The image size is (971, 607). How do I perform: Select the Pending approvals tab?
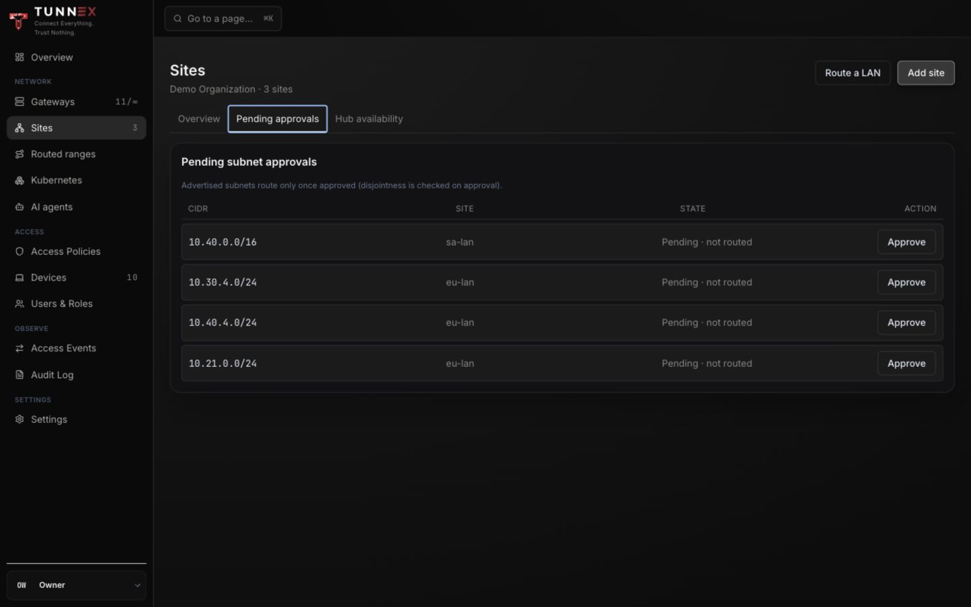click(x=277, y=119)
